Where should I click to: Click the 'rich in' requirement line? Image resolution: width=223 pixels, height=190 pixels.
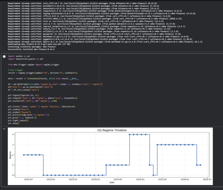point(86,21)
